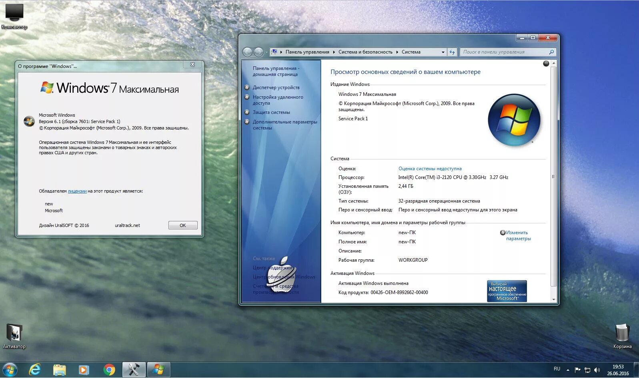Click Система и безопасность breadcrumb
The image size is (639, 378).
pos(365,52)
